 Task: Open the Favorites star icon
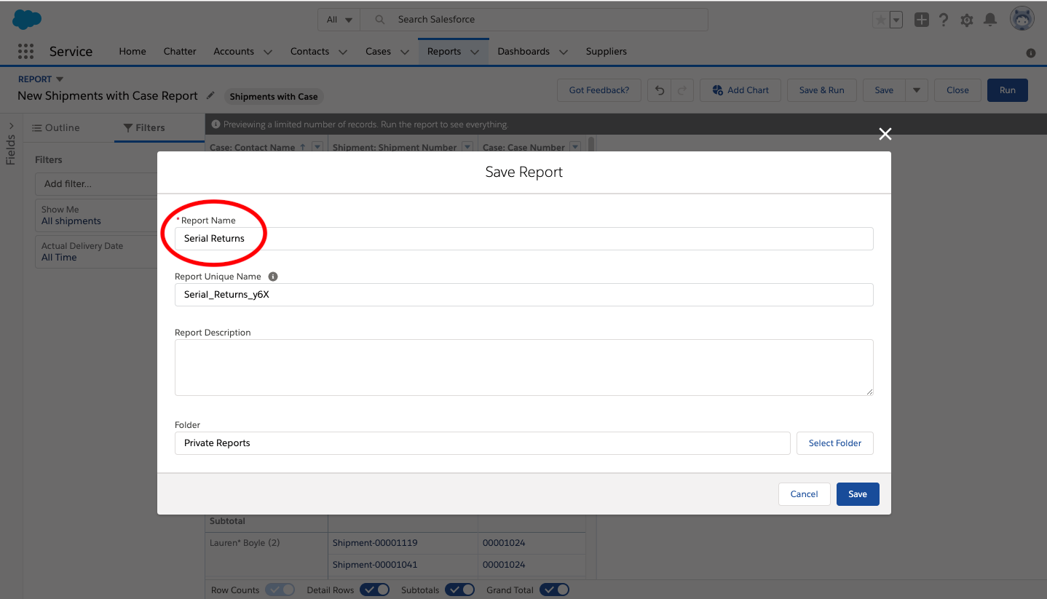[x=881, y=20]
